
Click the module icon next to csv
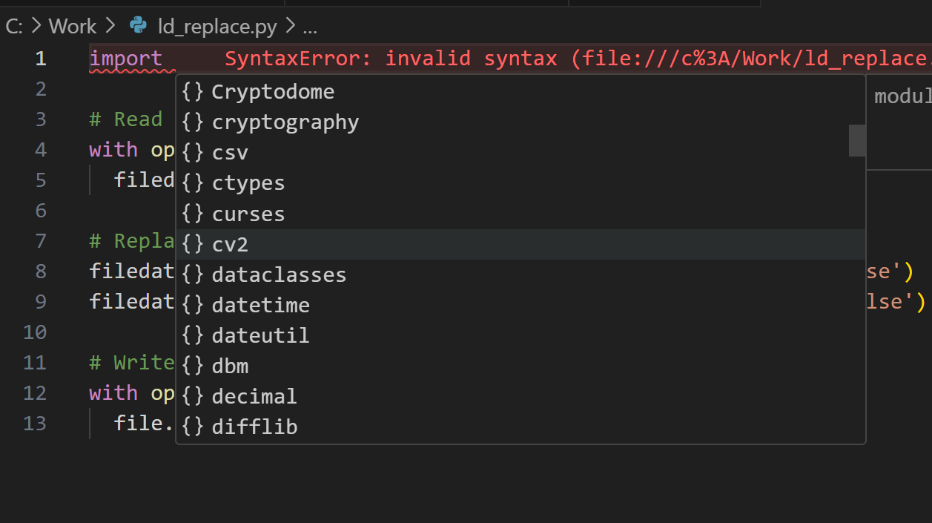(x=193, y=153)
